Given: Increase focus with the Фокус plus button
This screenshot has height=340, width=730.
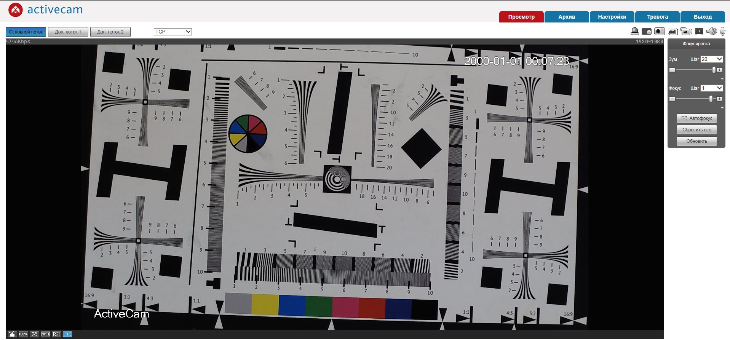Looking at the screenshot, I should [x=719, y=99].
